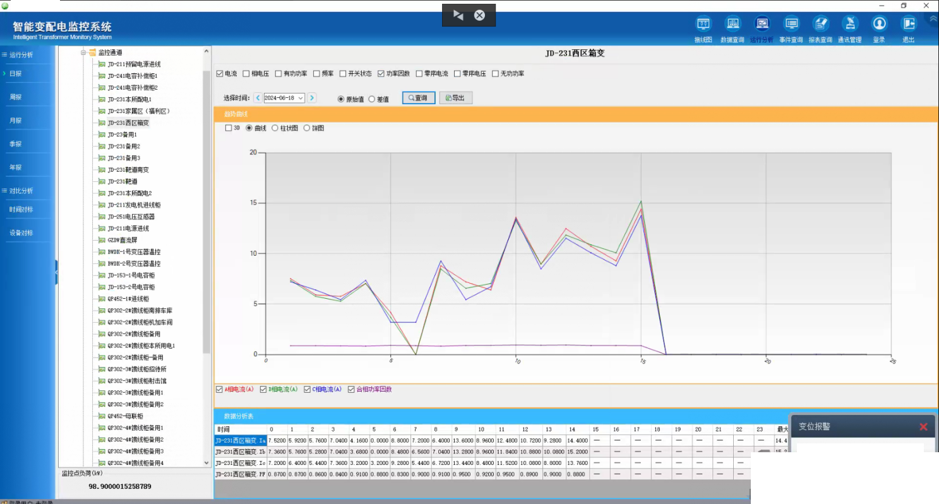This screenshot has width=939, height=504.
Task: Select the 曲线 curve chart radio
Action: coord(249,128)
